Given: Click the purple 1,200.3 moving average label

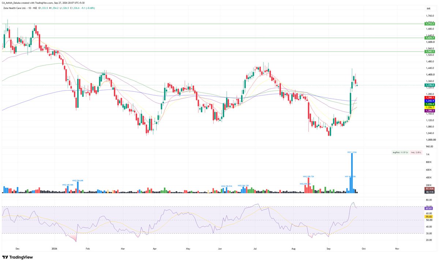Looking at the screenshot, I should (x=429, y=110).
